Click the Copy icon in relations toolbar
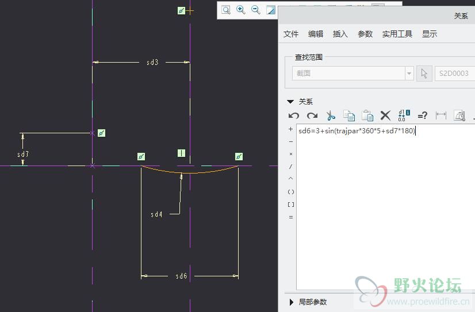This screenshot has width=475, height=312. pos(348,115)
